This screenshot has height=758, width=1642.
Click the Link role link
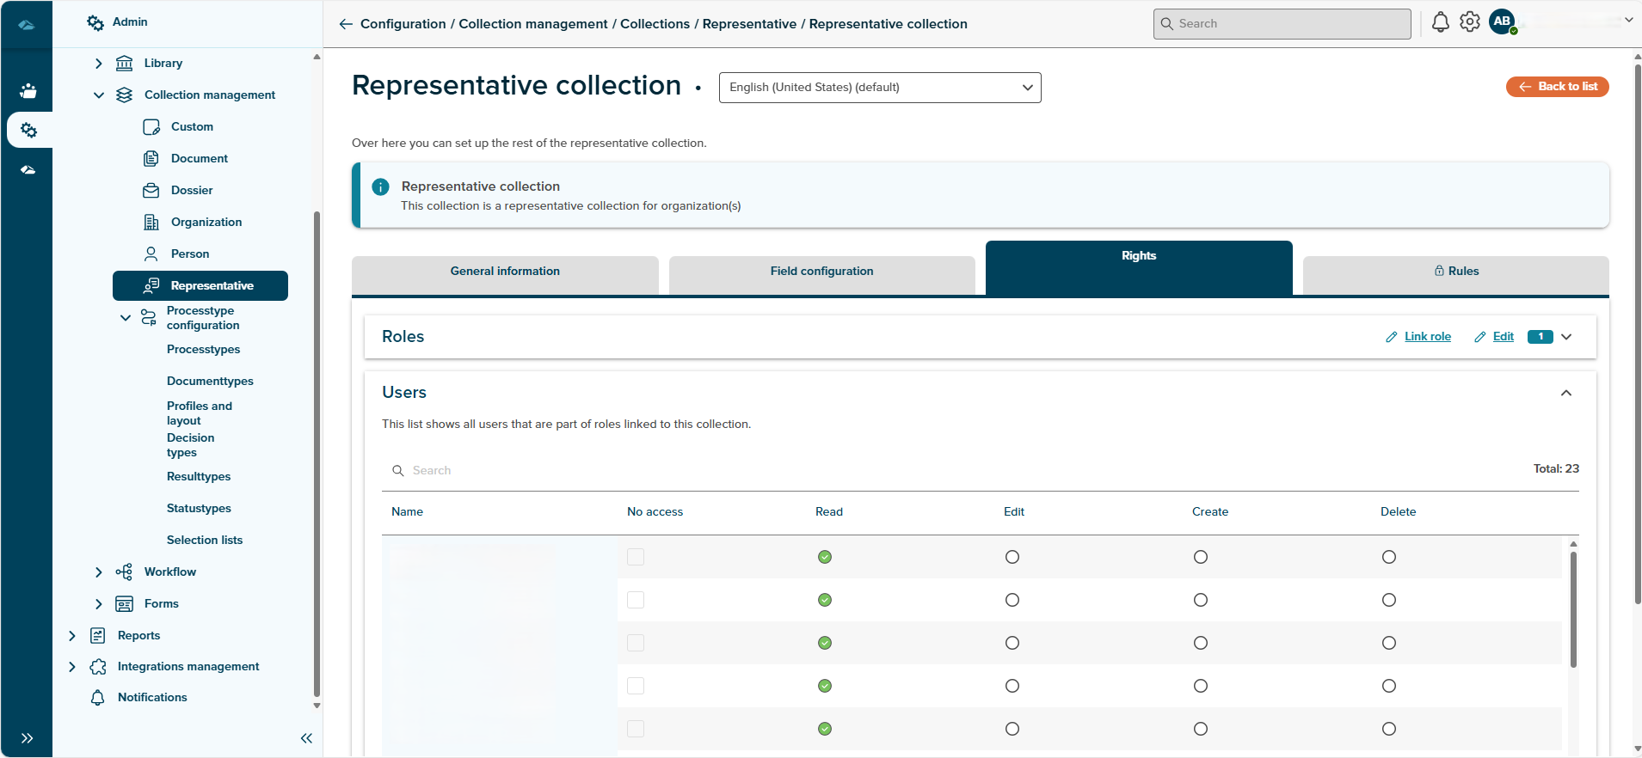(x=1427, y=337)
